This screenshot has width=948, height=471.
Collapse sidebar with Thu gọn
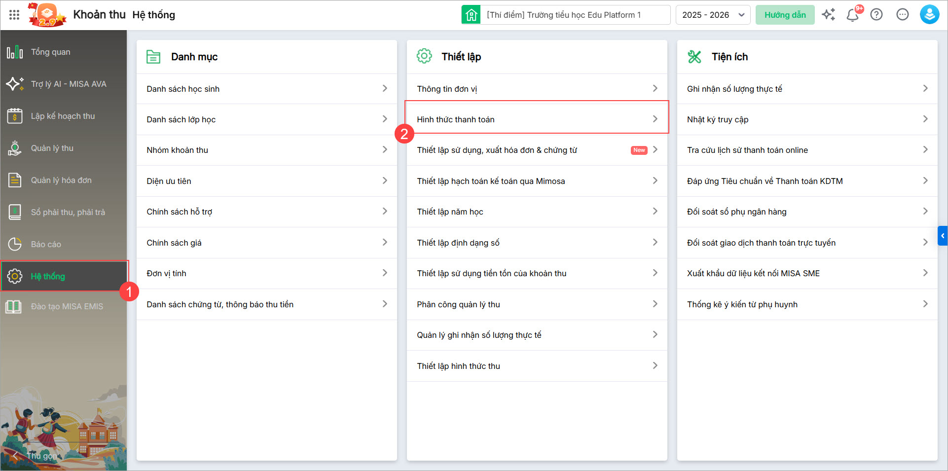[x=35, y=456]
